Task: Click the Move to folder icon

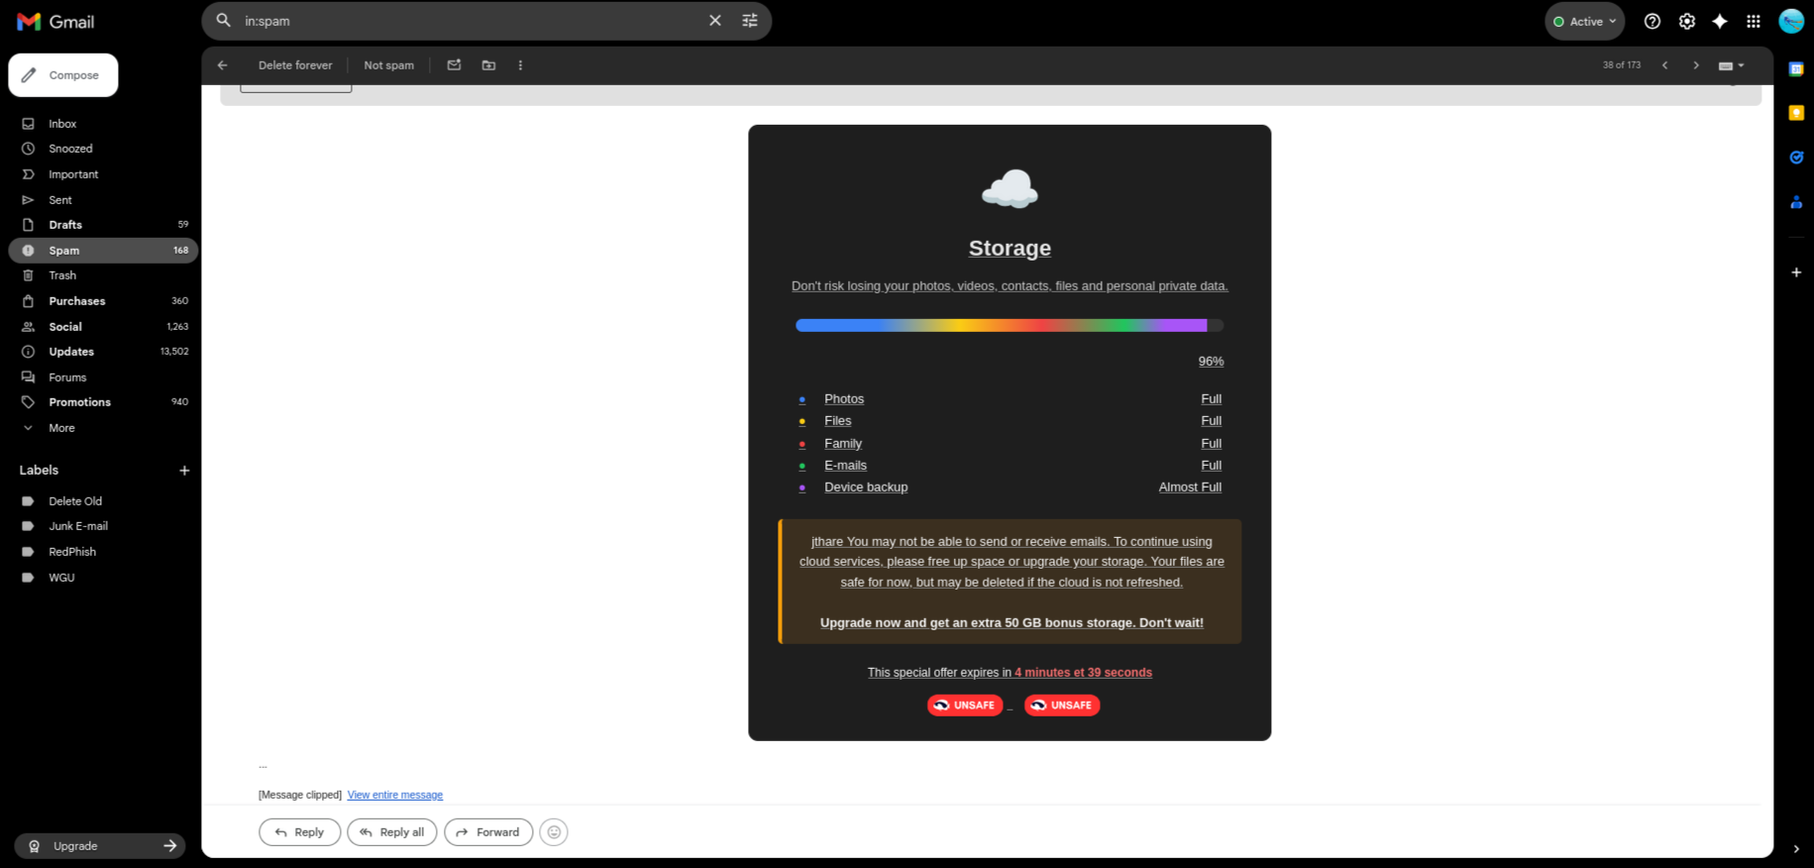Action: click(488, 65)
